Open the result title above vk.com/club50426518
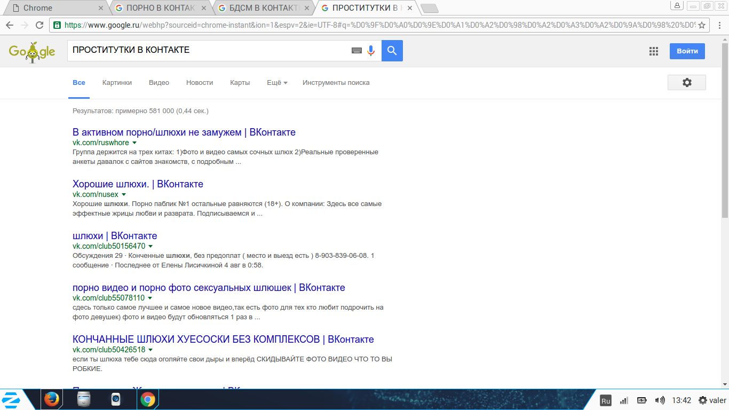The width and height of the screenshot is (729, 410). pos(223,339)
